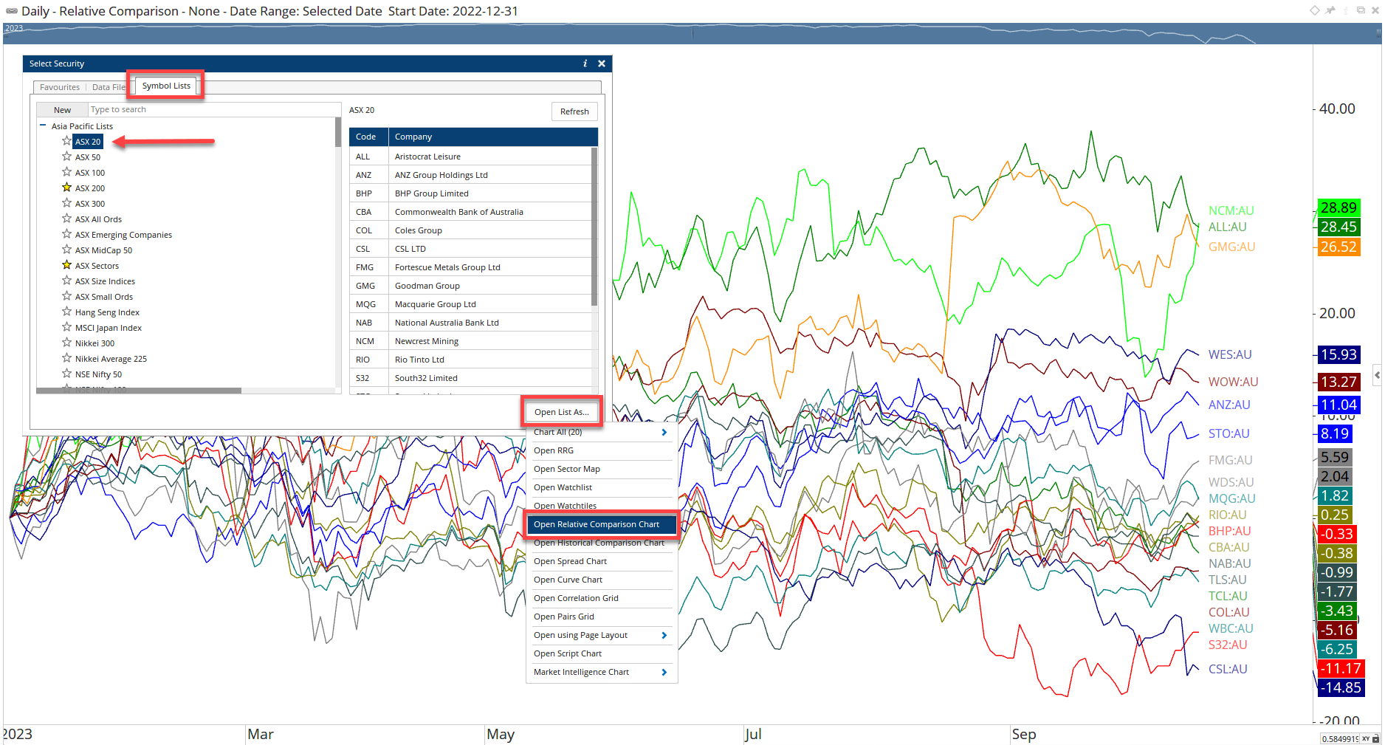Viewport: 1385px width, 745px height.
Task: Toggle favourite star for NSE Nifty 50
Action: 66,374
